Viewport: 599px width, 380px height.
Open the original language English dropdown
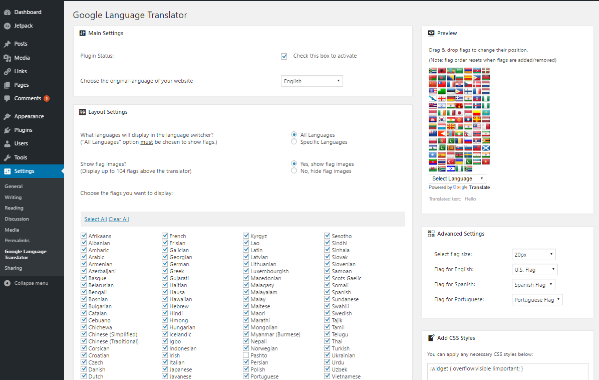click(312, 81)
